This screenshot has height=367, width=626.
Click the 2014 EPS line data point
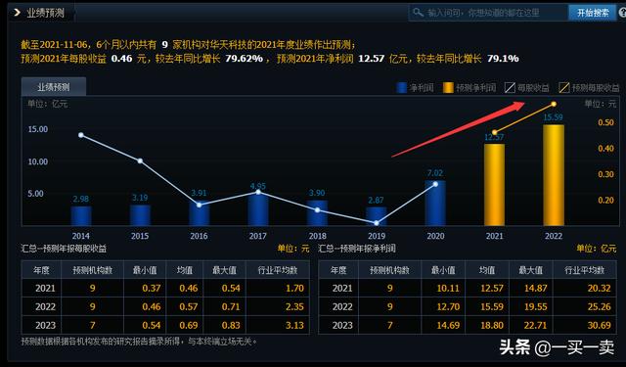pyautogui.click(x=81, y=135)
